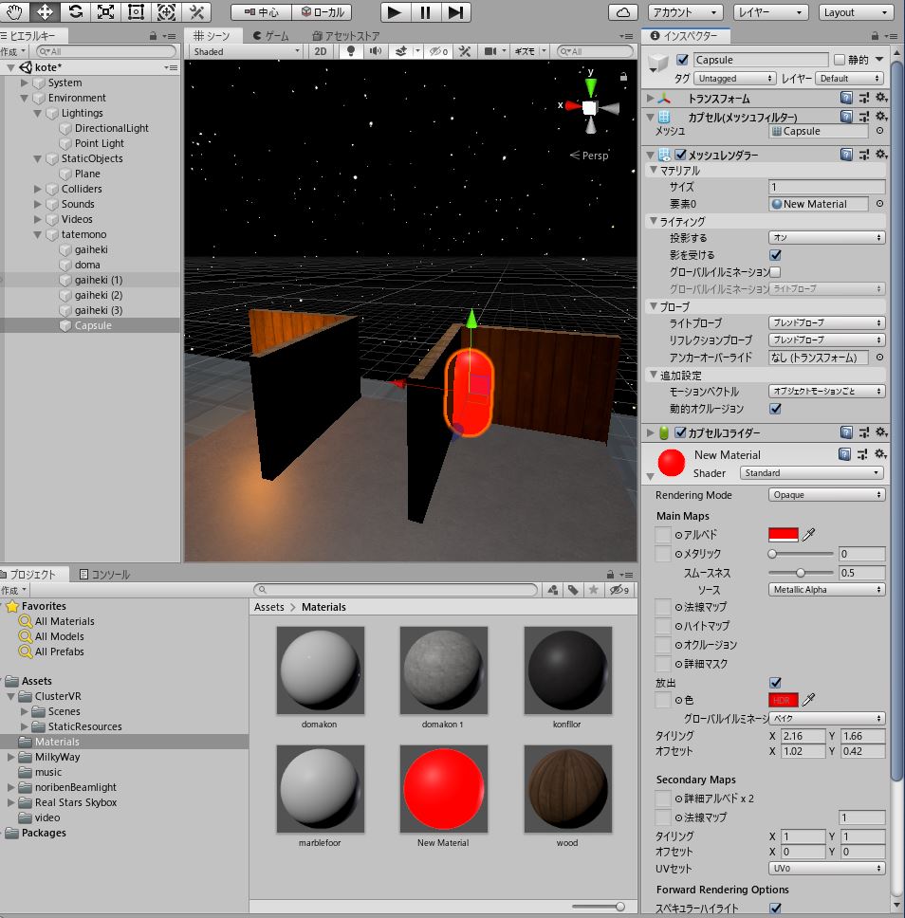905x918 pixels.
Task: Open Rendering Mode Opaque dropdown
Action: tap(826, 495)
